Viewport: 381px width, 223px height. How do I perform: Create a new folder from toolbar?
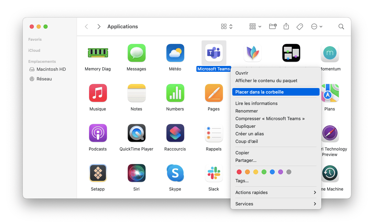(x=273, y=26)
